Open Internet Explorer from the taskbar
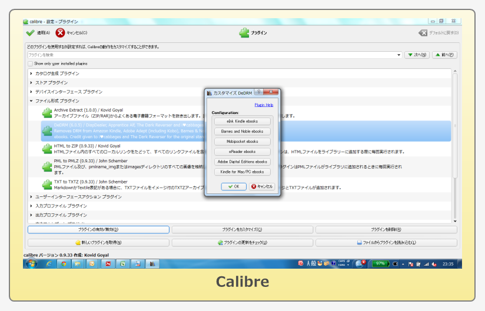 49,264
